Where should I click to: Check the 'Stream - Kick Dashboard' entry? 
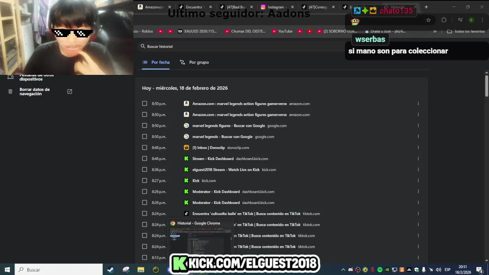point(144,159)
